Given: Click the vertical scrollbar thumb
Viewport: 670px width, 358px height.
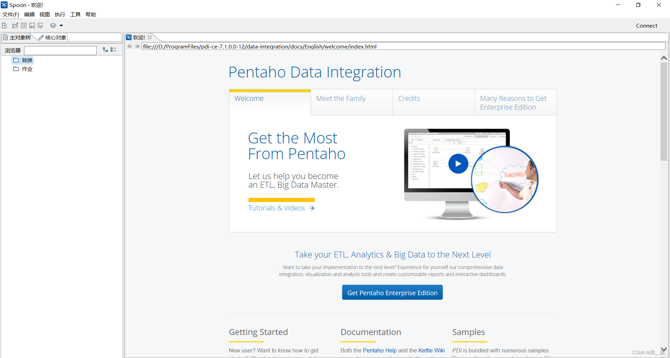Looking at the screenshot, I should 664,112.
